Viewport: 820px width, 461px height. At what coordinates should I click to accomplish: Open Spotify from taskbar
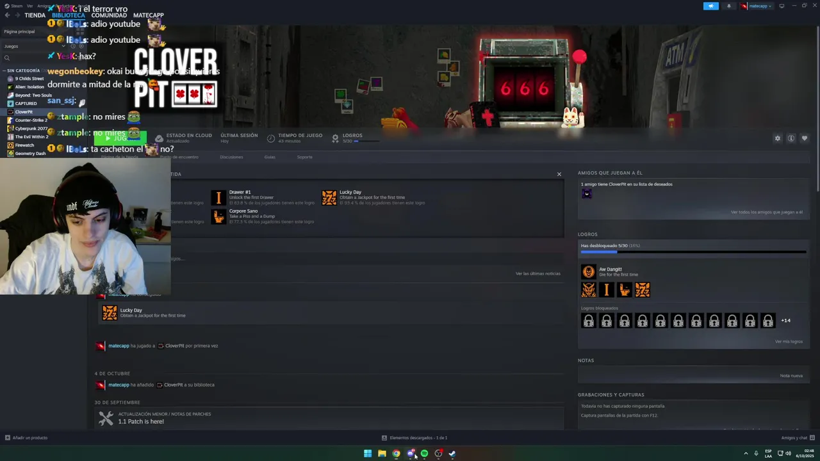coord(424,453)
